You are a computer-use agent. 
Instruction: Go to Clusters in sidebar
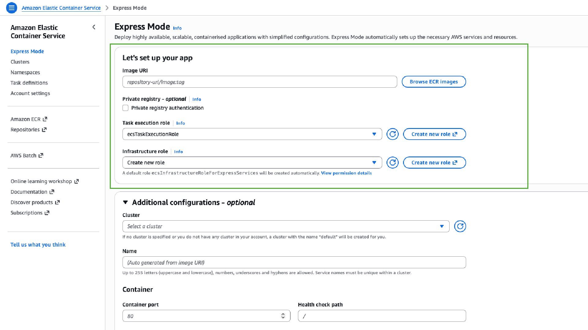point(20,62)
